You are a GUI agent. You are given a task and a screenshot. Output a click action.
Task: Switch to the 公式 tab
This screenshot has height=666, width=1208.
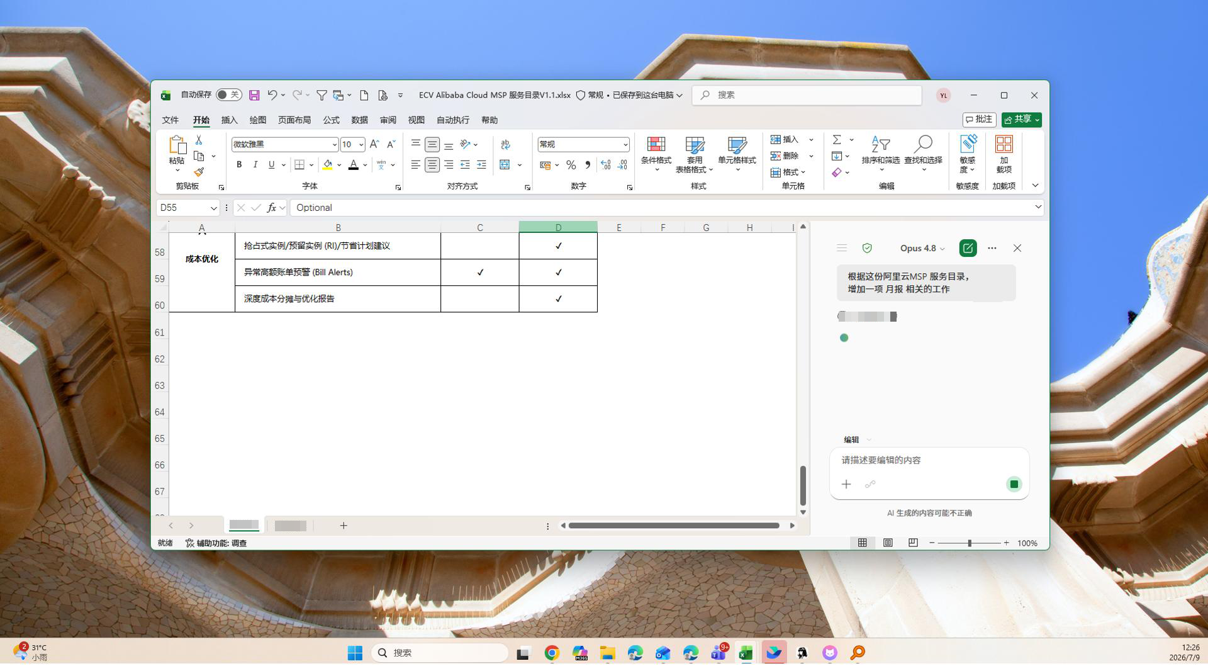332,120
